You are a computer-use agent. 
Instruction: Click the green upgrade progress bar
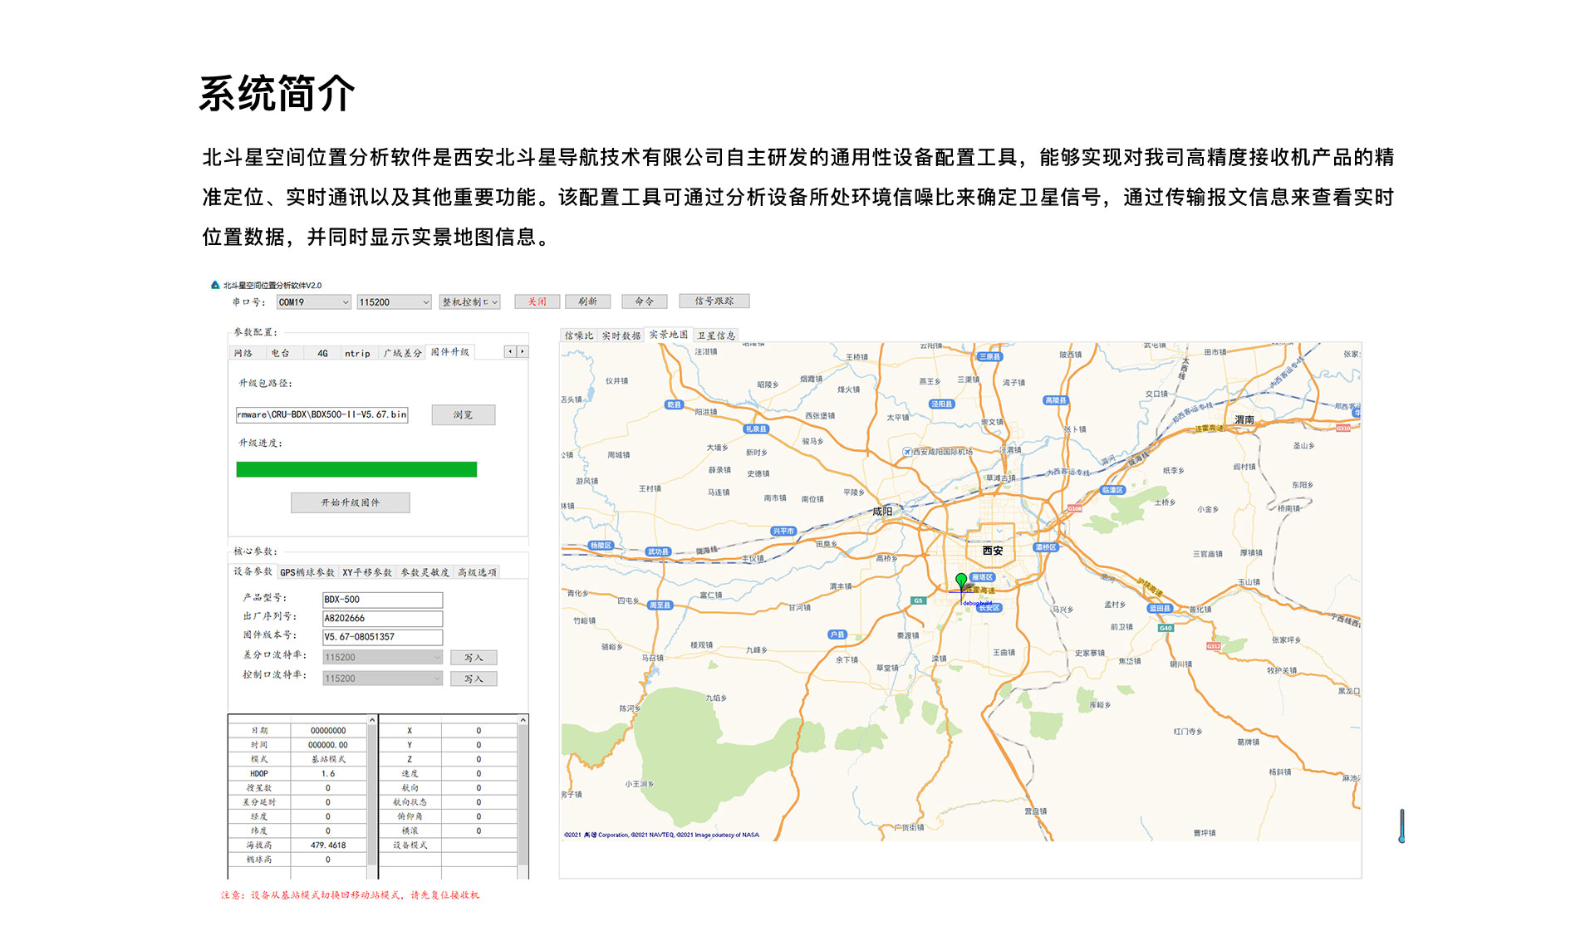coord(356,469)
